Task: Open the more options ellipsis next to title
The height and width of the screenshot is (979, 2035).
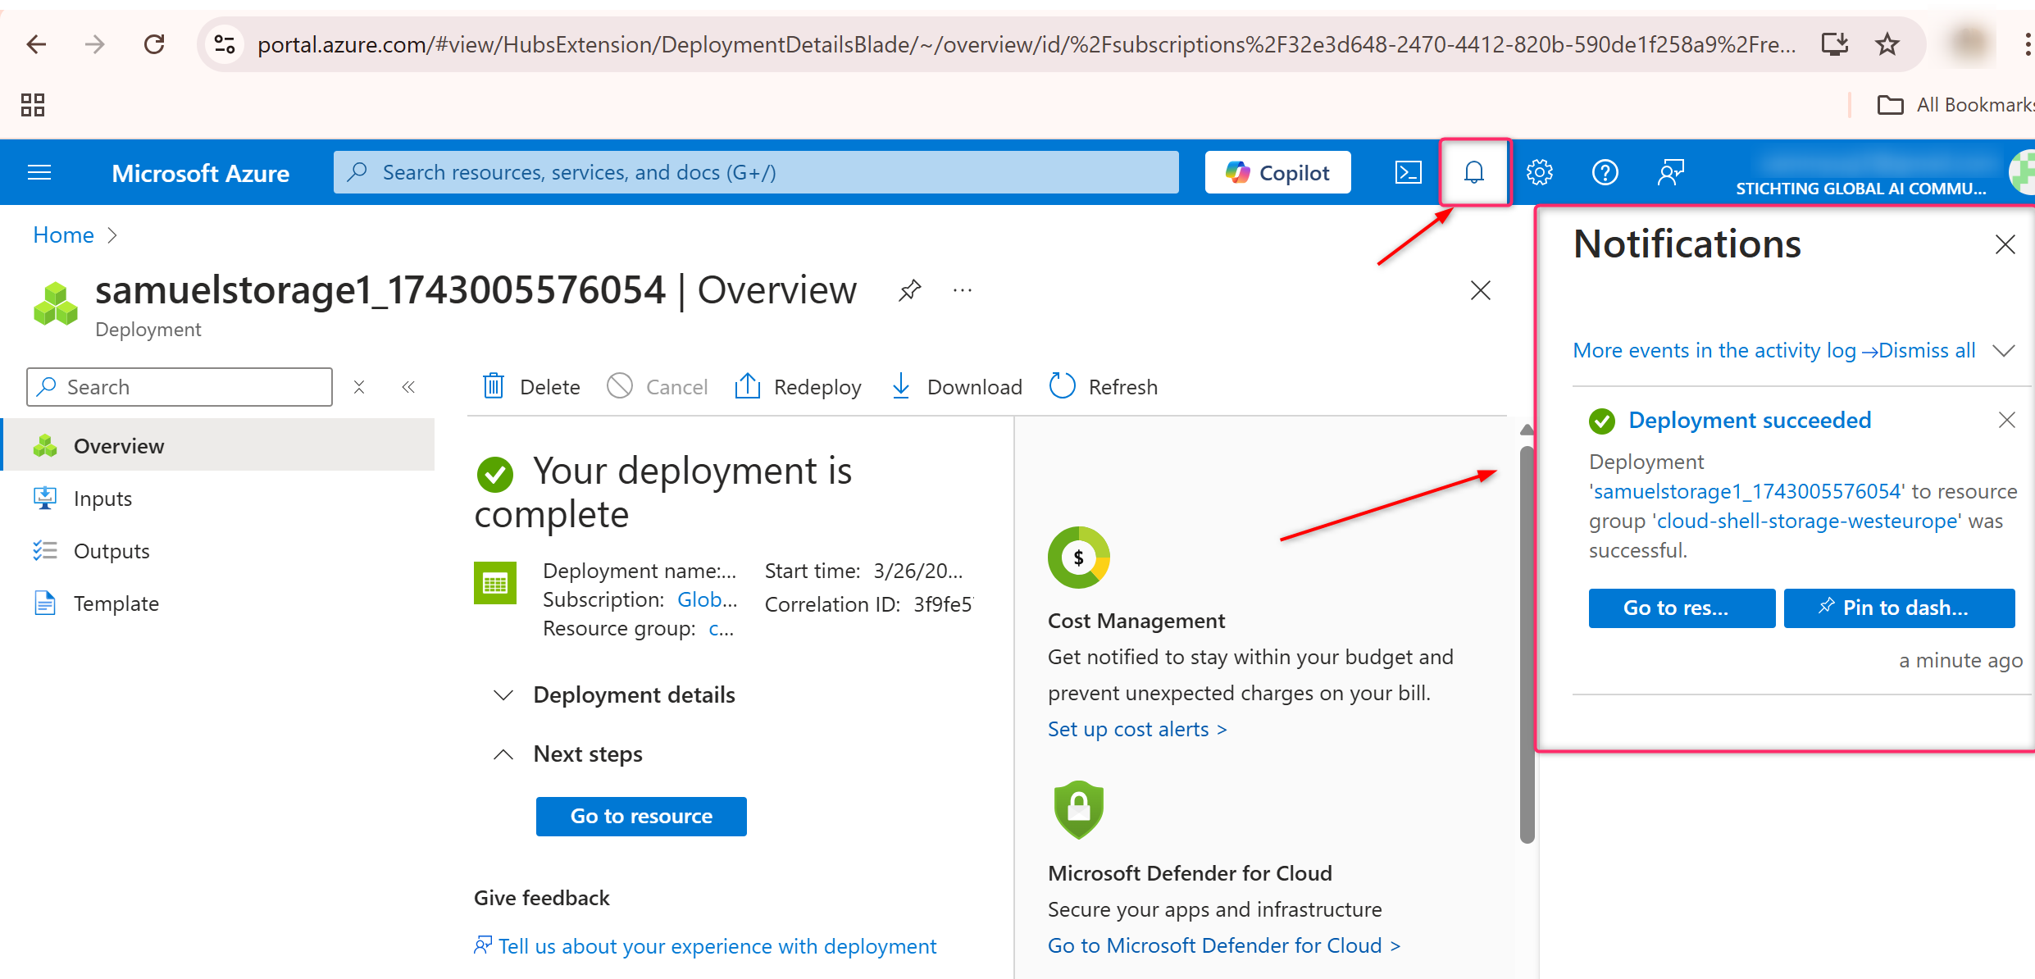Action: tap(963, 290)
